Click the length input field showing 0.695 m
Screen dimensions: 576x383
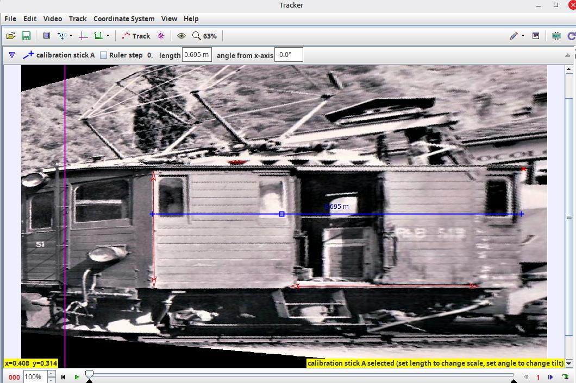pyautogui.click(x=196, y=55)
